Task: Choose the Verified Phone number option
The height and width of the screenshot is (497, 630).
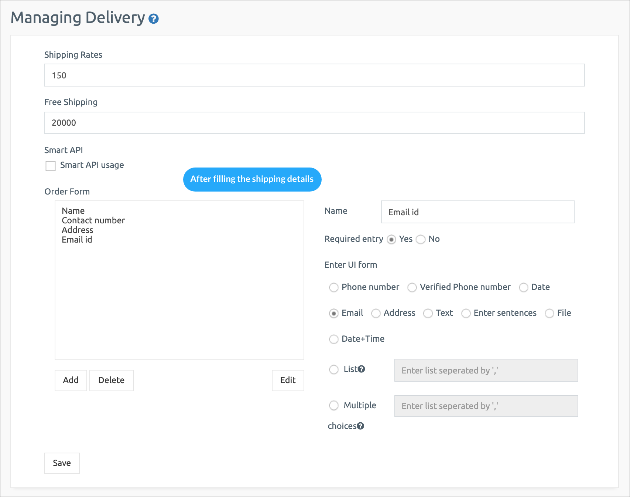Action: coord(412,287)
